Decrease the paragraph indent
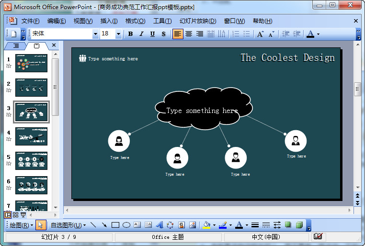This screenshot has height=246, width=365. (x=285, y=34)
